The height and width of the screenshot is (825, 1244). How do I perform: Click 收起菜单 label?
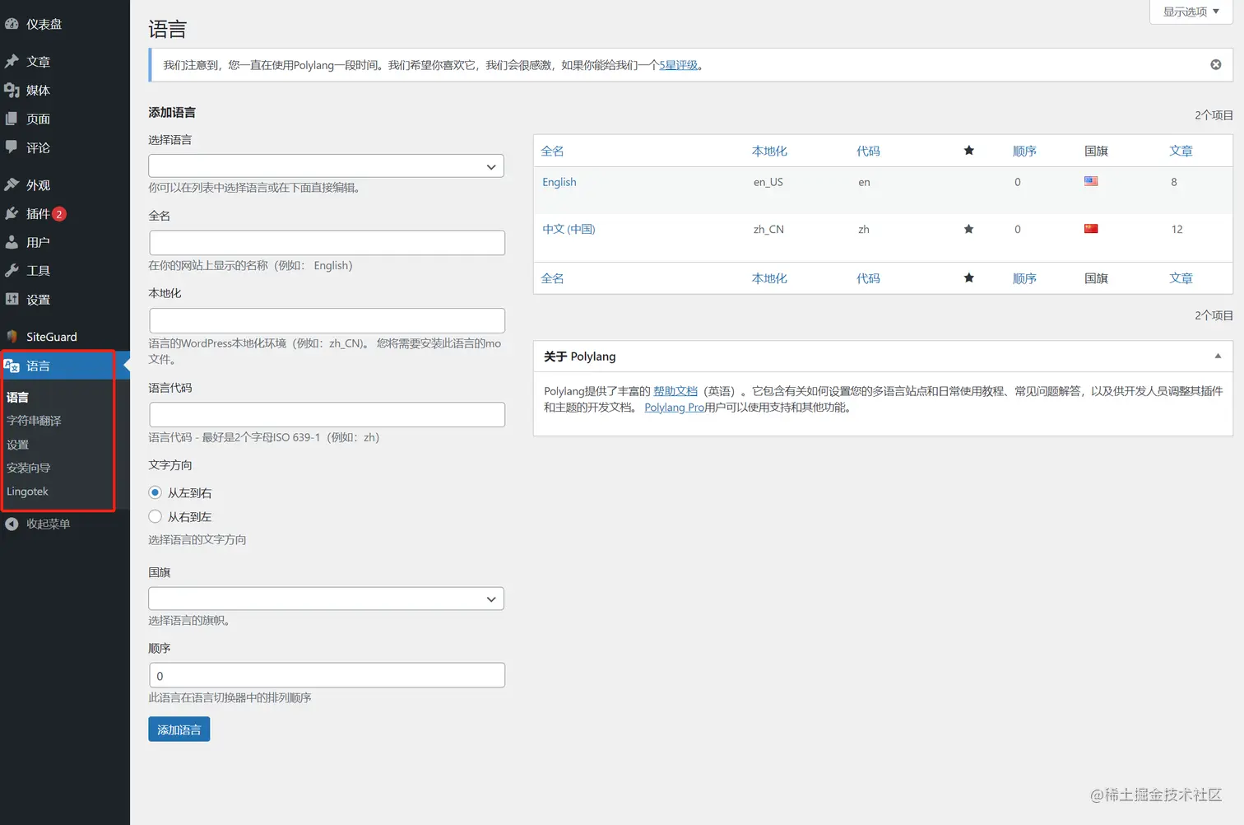point(48,524)
